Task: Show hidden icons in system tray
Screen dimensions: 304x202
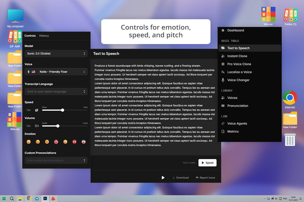Action: [x=264, y=198]
